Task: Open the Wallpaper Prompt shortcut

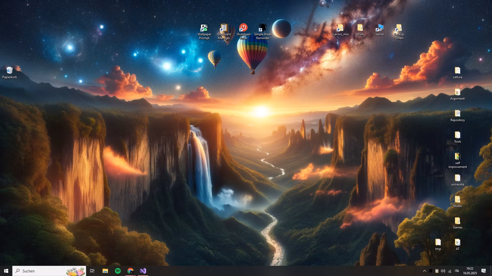Action: [x=204, y=28]
